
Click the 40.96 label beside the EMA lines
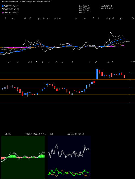tap(127, 42)
